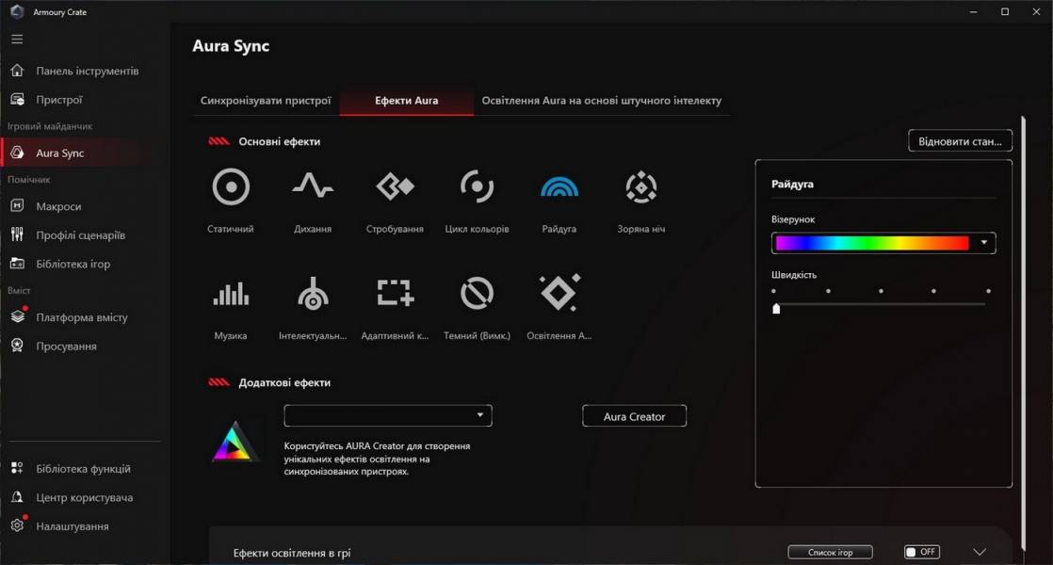
Task: Open Освітлення Aura на основі штучного інтелекту tab
Action: click(x=602, y=101)
